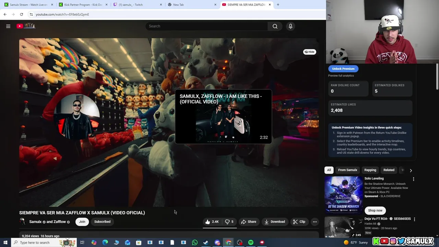
Task: Show next filter chips with arrow
Action: pos(411,170)
